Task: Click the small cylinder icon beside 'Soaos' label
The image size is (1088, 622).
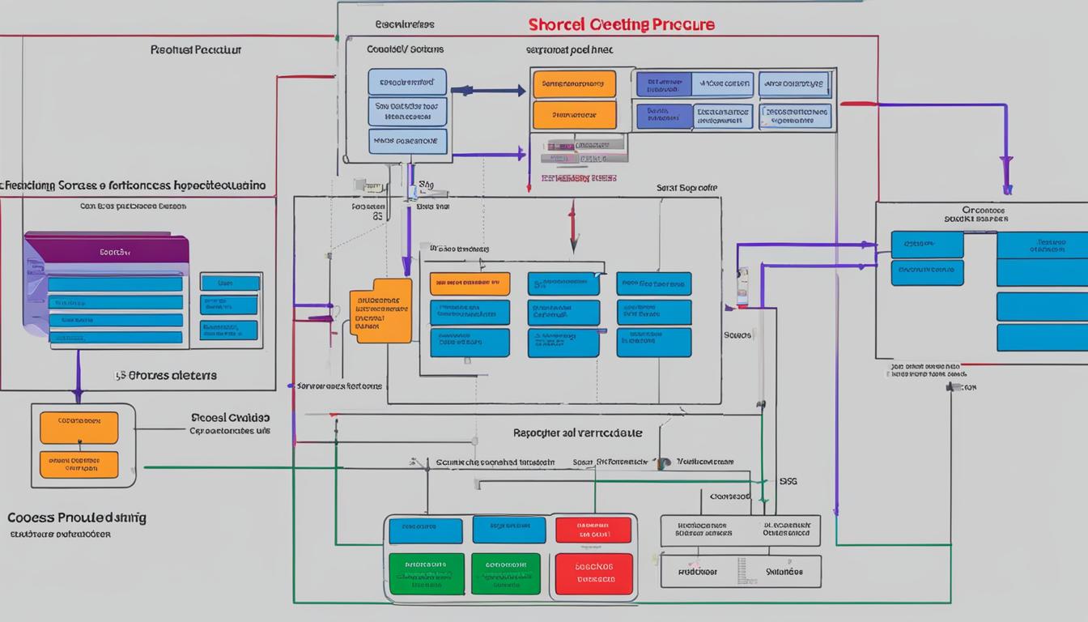Action: pos(742,287)
